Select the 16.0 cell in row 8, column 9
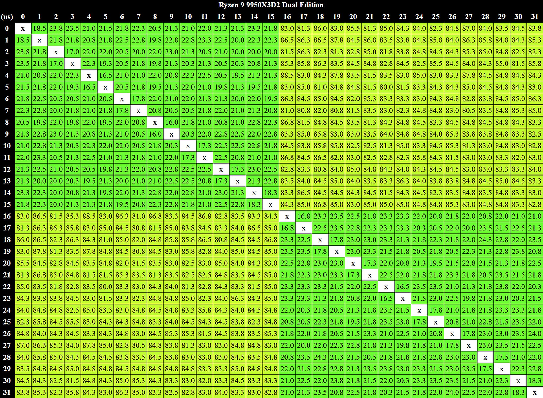Viewport: 543px width, 398px height. (x=172, y=122)
